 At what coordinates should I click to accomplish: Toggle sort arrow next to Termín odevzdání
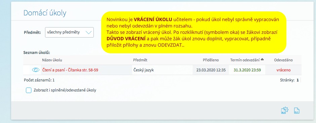click(x=262, y=60)
